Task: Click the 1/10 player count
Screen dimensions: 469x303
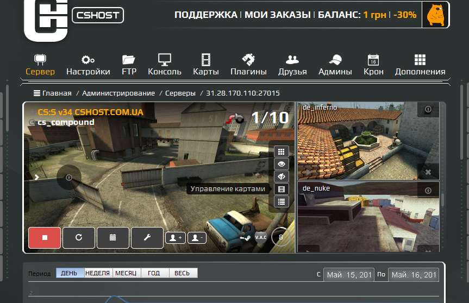Action: tap(270, 118)
